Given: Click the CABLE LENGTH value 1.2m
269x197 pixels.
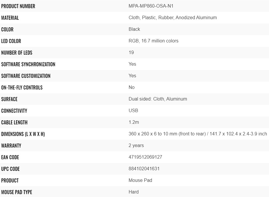Looking at the screenshot, I should point(134,122).
